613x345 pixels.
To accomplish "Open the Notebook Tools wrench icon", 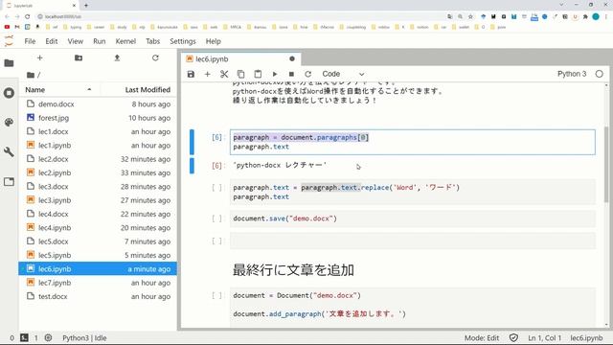I will click(9, 151).
